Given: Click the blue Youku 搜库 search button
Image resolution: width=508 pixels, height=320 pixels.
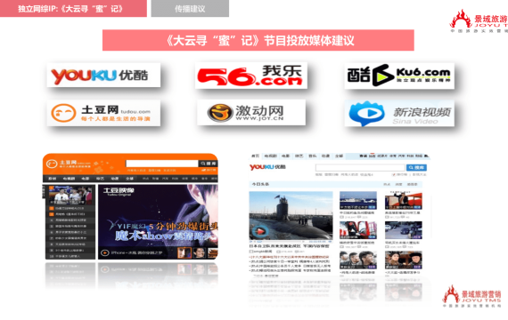Looking at the screenshot, I should 416,167.
